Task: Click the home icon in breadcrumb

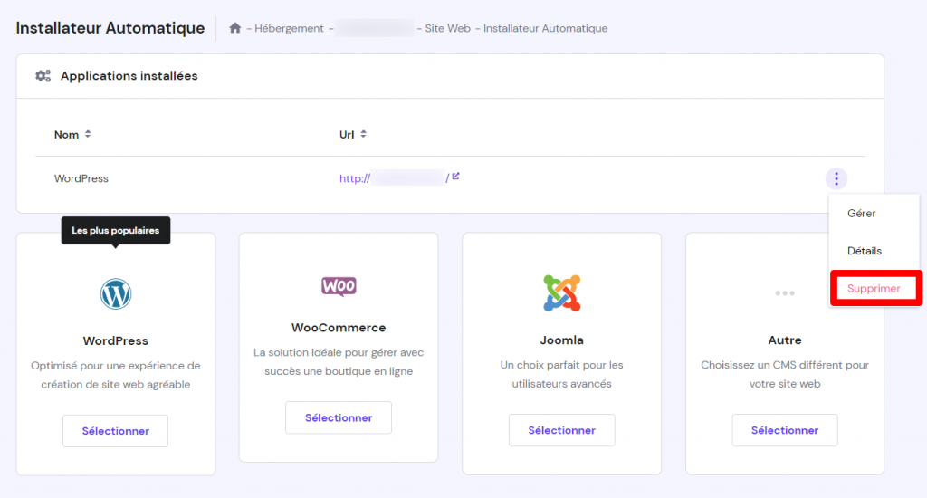Action: (235, 28)
